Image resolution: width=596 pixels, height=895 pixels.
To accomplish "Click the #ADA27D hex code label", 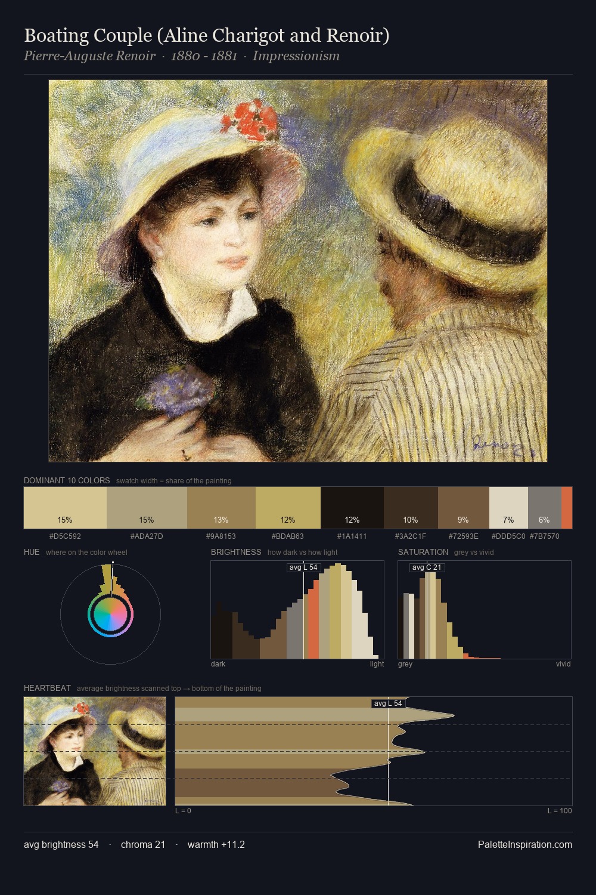I will click(147, 536).
